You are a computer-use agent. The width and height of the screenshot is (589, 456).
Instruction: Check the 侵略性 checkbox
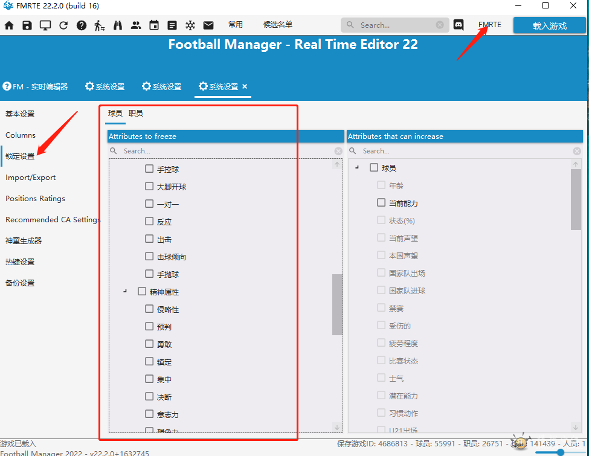click(149, 309)
